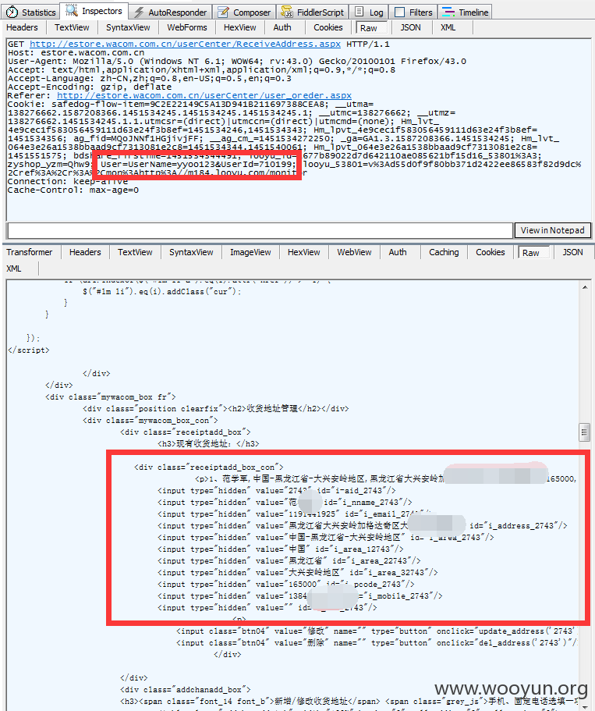Click the AutoResponder lightning bolt icon
Image resolution: width=595 pixels, height=711 pixels.
point(140,12)
